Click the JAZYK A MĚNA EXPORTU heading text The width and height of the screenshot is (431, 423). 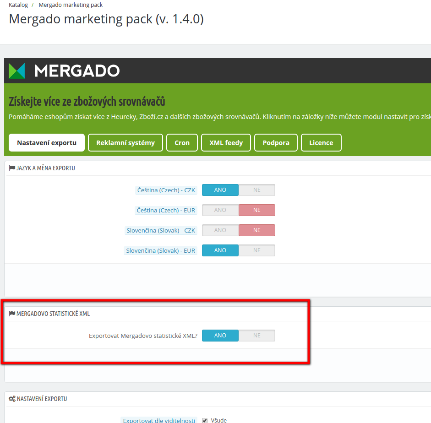pyautogui.click(x=46, y=168)
